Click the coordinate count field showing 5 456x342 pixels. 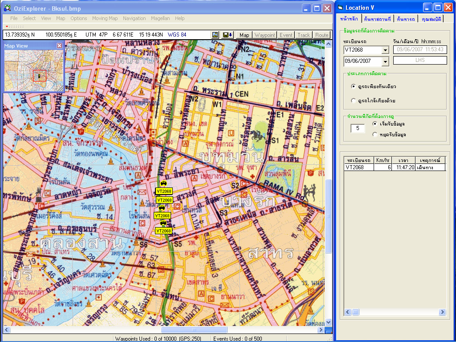(358, 129)
